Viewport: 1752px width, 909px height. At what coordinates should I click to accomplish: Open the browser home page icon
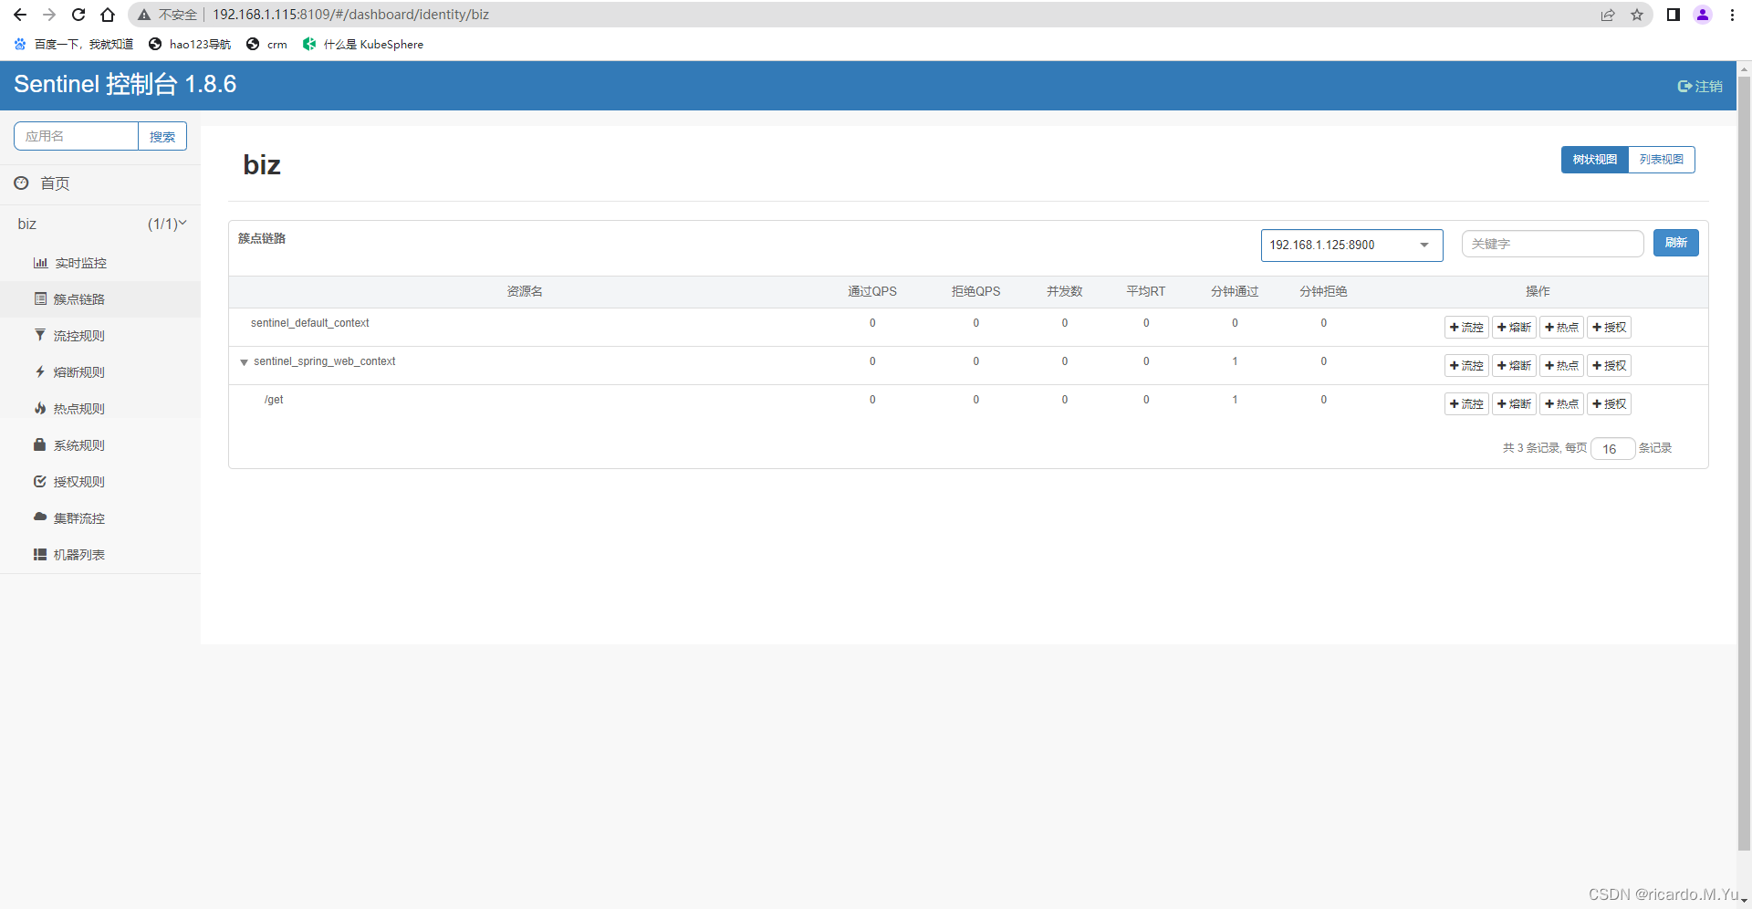[108, 15]
